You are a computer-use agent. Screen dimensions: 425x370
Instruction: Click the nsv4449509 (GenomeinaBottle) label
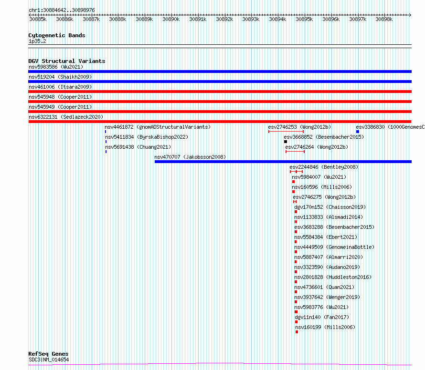tap(334, 247)
